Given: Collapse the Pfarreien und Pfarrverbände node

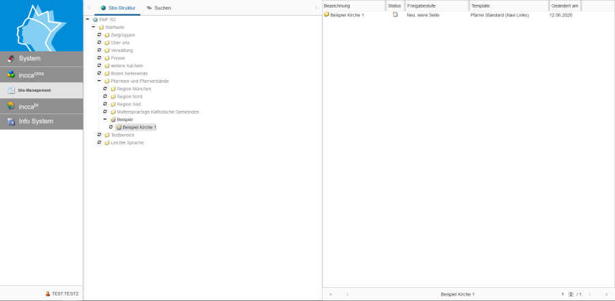Looking at the screenshot, I should click(x=99, y=81).
